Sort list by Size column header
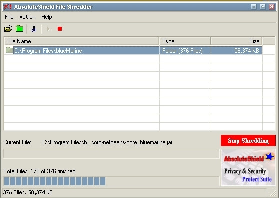The width and height of the screenshot is (279, 198). pyautogui.click(x=236, y=41)
